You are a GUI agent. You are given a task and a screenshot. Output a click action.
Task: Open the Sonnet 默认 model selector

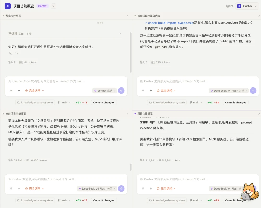pyautogui.click(x=105, y=91)
